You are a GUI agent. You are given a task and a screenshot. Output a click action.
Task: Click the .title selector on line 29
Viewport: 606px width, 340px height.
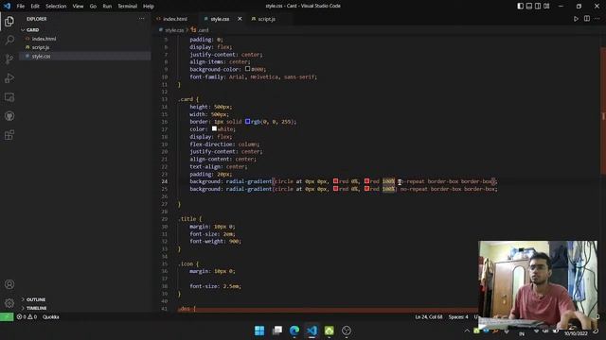tap(188, 218)
